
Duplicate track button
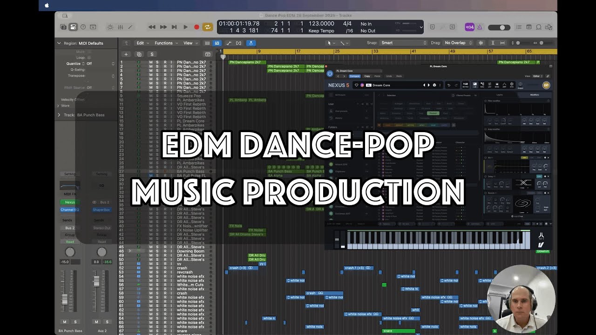(139, 54)
